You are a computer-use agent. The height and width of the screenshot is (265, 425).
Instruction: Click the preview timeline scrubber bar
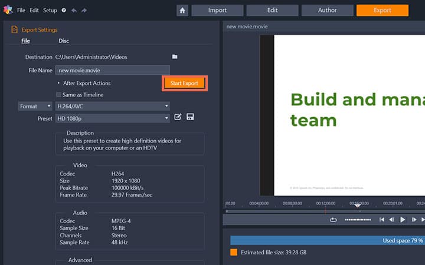coord(325,211)
